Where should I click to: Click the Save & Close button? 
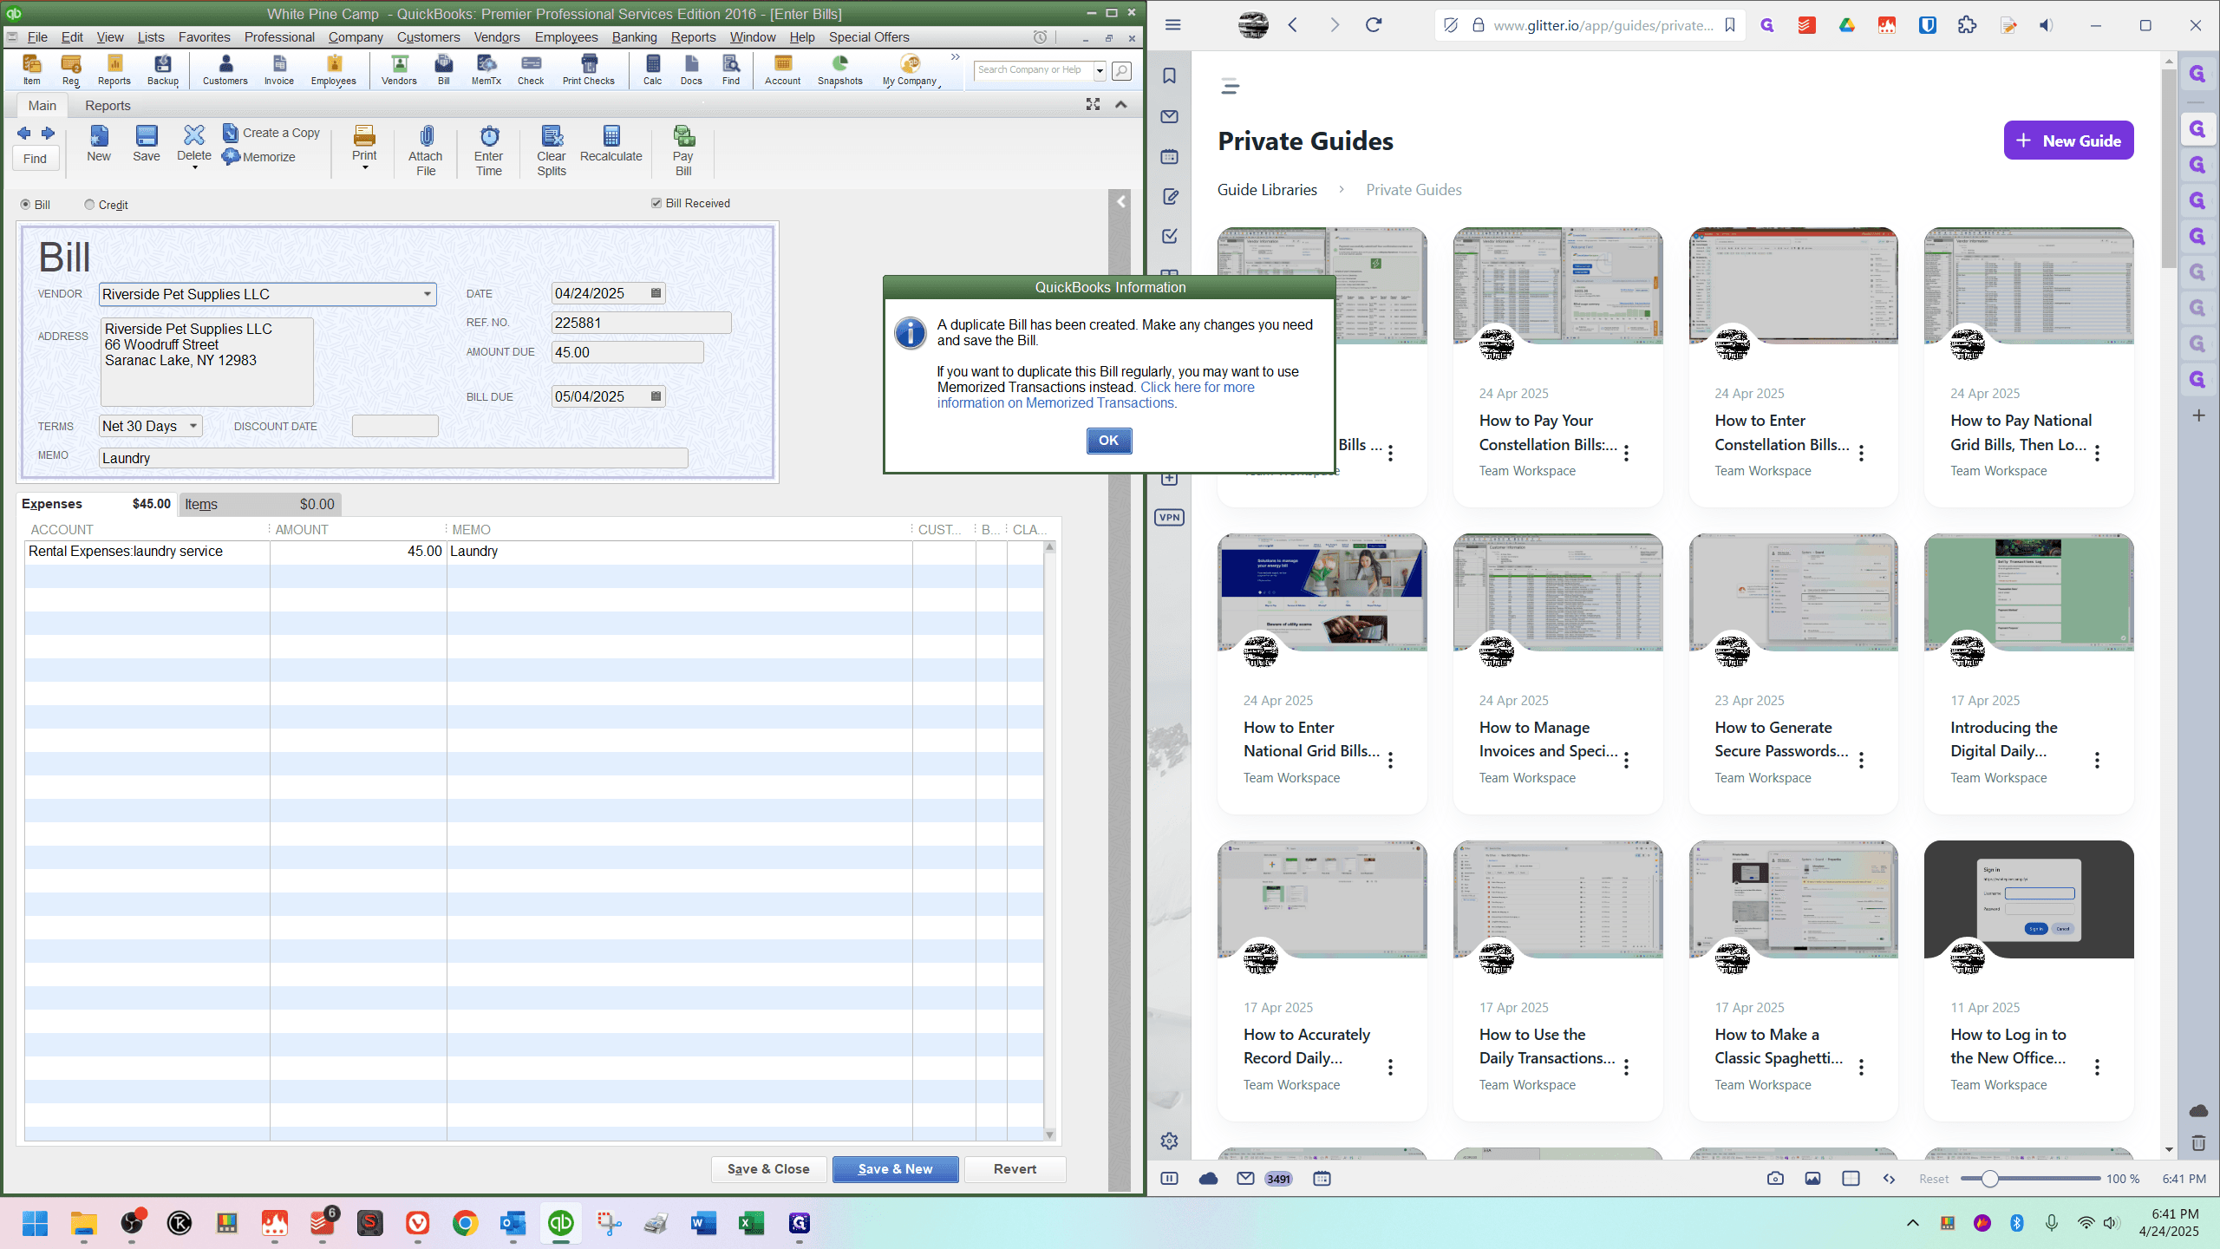pos(767,1169)
